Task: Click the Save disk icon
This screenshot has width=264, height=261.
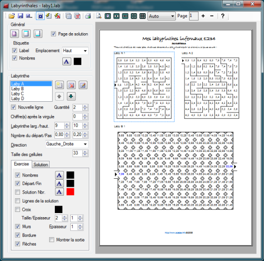Action: [x=21, y=16]
